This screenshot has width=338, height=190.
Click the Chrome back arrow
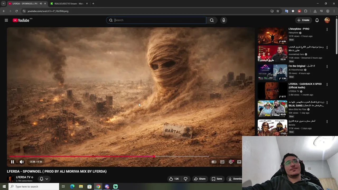(x=4, y=11)
